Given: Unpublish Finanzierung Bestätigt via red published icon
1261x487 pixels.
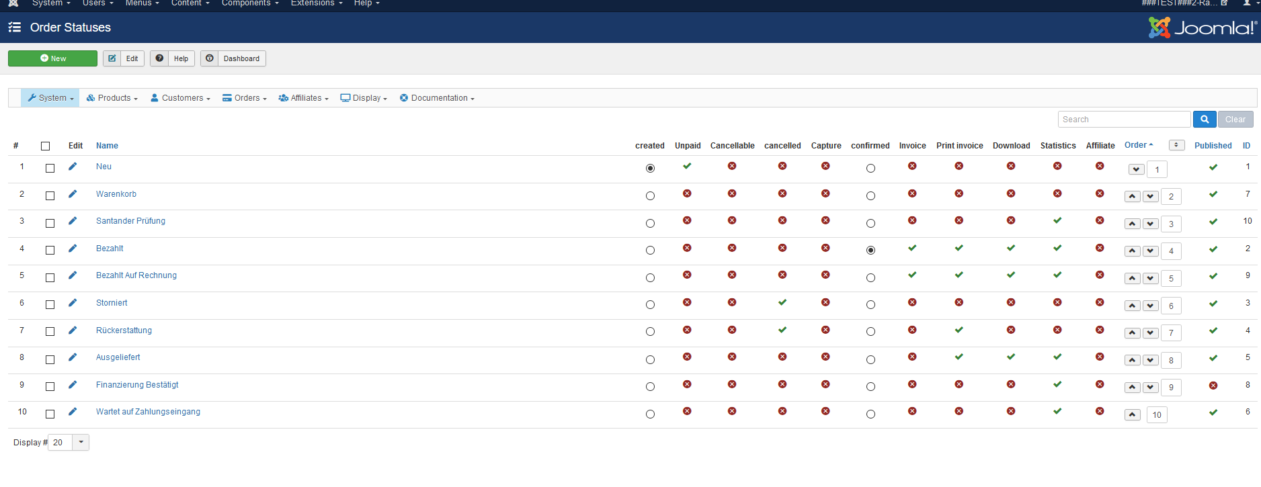Looking at the screenshot, I should (1213, 386).
